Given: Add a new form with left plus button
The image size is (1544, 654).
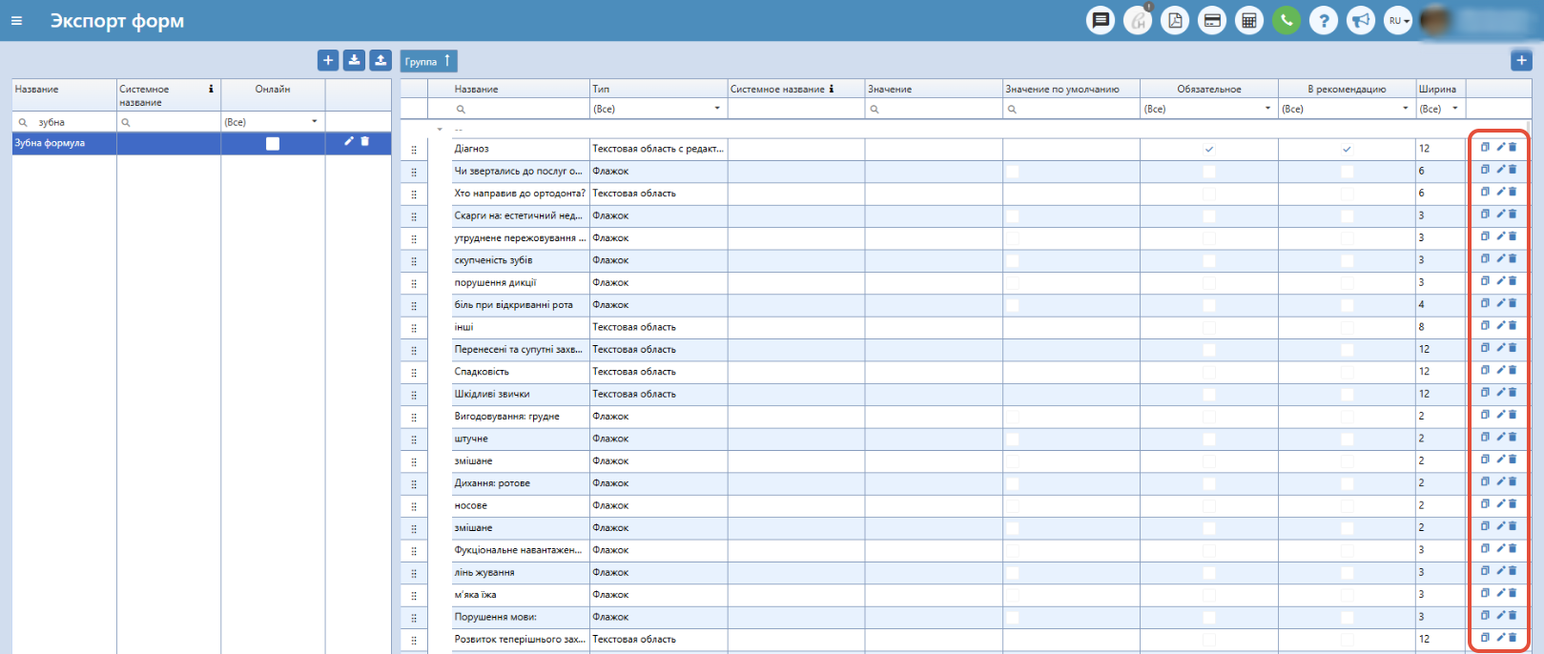Looking at the screenshot, I should point(328,60).
